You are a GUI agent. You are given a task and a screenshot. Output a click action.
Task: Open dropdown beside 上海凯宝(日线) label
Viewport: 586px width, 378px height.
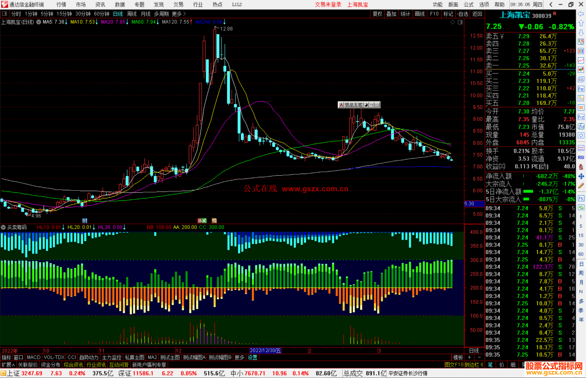tap(39, 22)
